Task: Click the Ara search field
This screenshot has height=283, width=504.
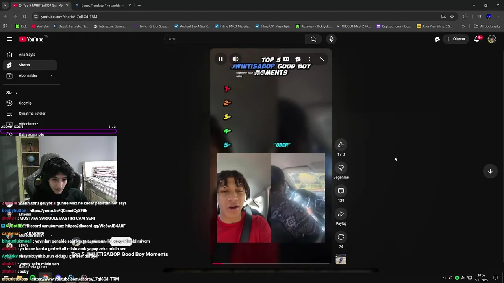Action: click(x=235, y=39)
